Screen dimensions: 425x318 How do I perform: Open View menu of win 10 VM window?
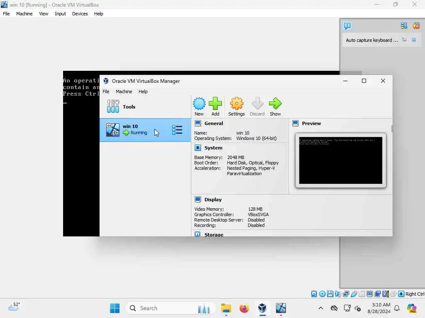(44, 14)
